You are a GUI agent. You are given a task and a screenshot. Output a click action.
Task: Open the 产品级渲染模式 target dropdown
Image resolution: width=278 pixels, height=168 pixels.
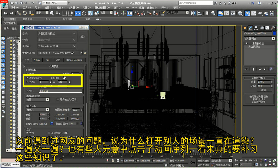(x=57, y=33)
